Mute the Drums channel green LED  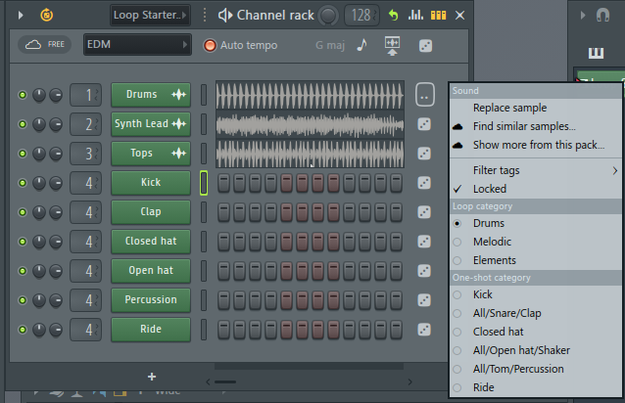pos(23,95)
